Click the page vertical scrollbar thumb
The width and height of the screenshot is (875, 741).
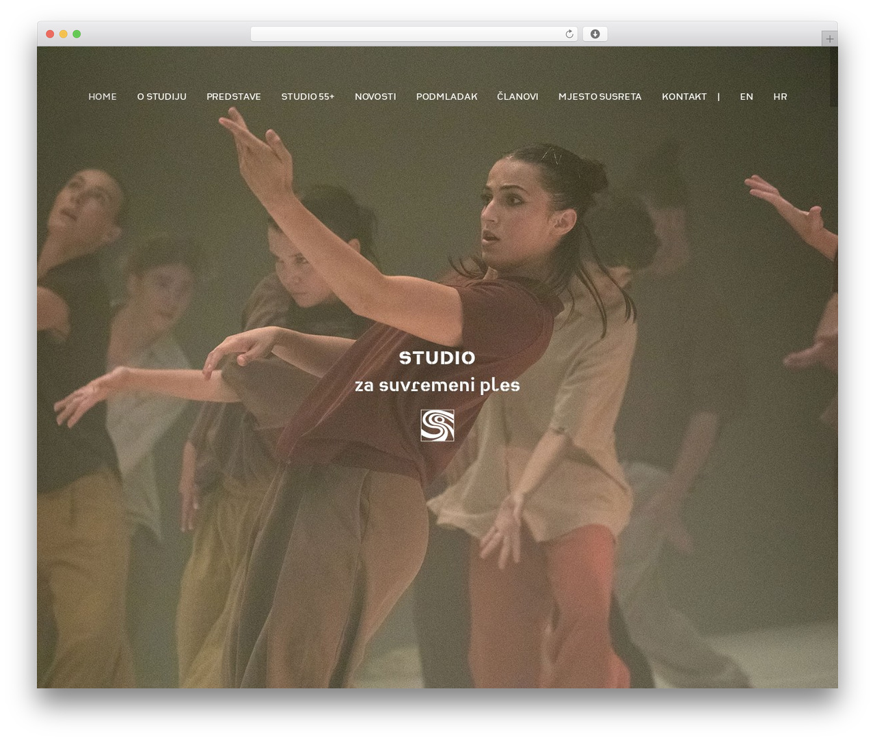click(x=833, y=77)
